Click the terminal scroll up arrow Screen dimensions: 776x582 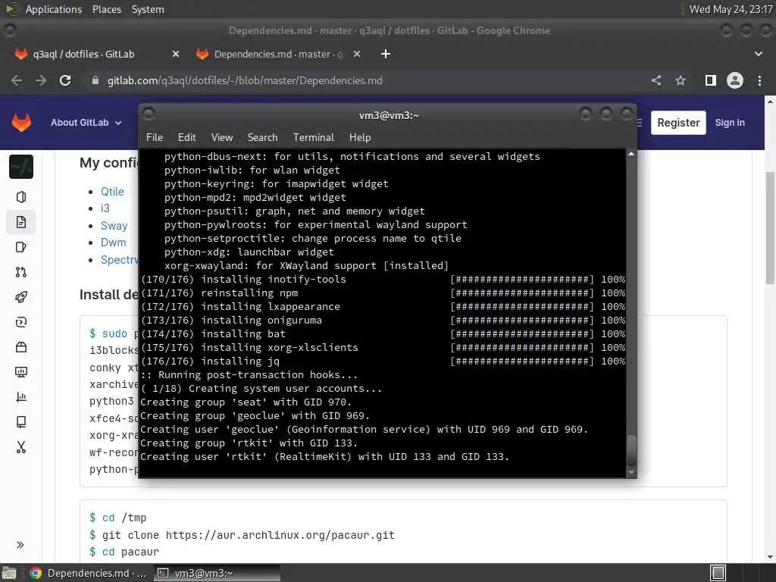631,155
